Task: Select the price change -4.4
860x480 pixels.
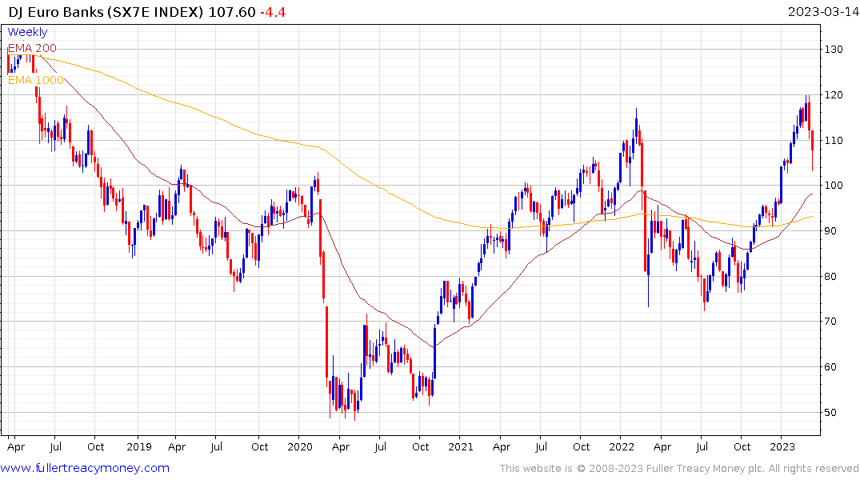Action: [x=273, y=11]
